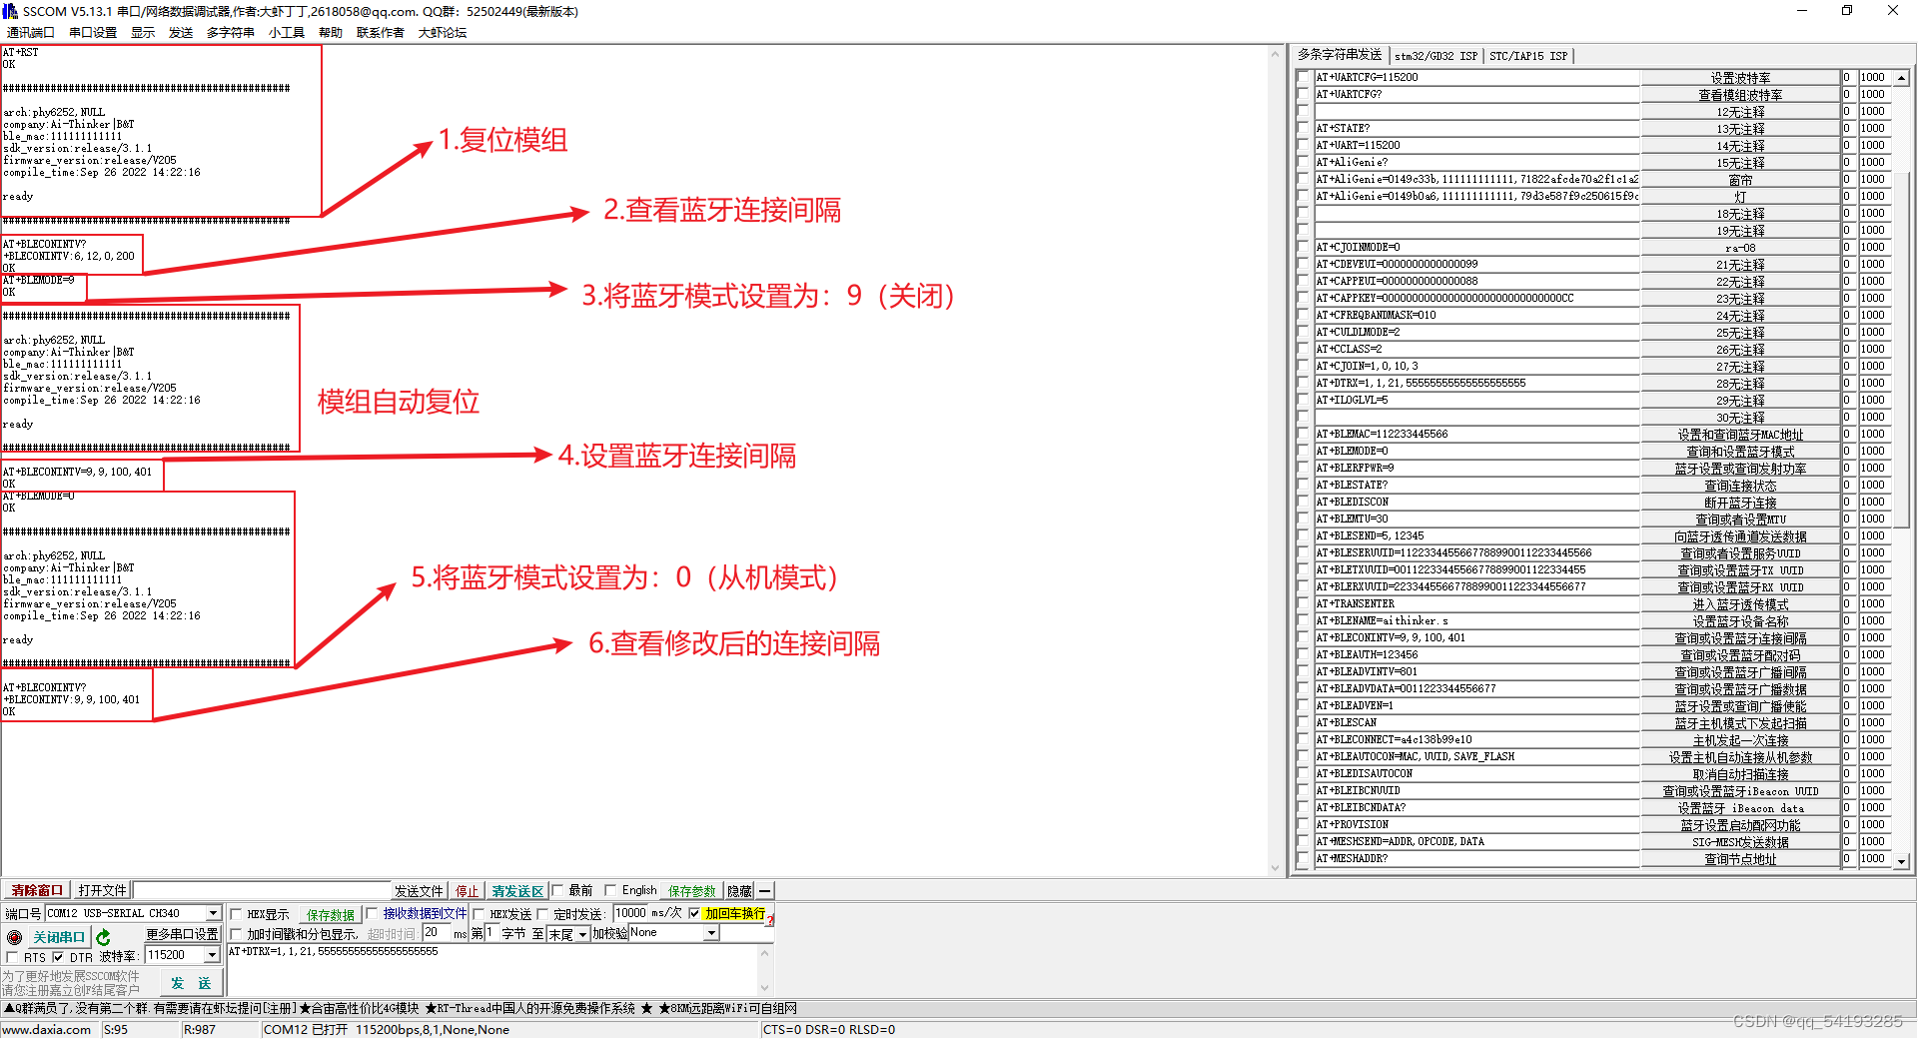Open the 大虾论坛 menu
This screenshot has height=1039, width=1918.
click(443, 33)
